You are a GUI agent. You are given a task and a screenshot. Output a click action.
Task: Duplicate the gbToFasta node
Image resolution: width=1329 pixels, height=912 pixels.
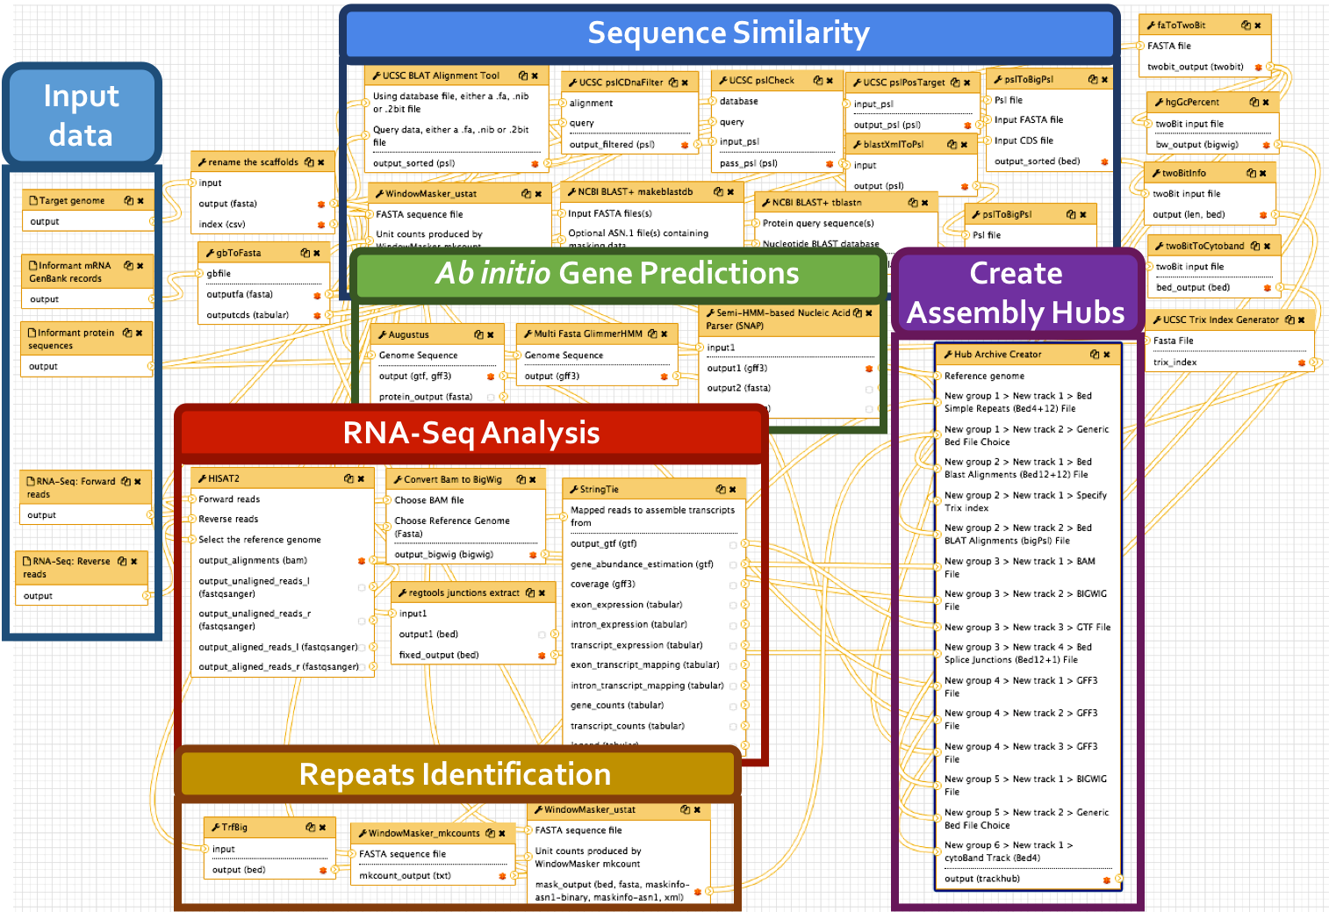(x=305, y=253)
